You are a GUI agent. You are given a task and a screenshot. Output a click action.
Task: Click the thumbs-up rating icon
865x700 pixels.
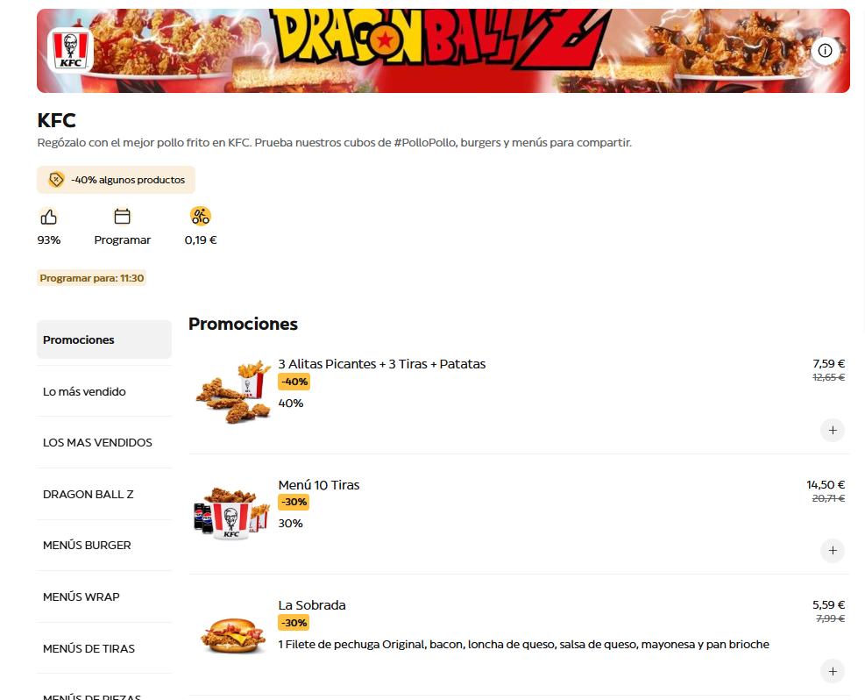click(x=48, y=217)
